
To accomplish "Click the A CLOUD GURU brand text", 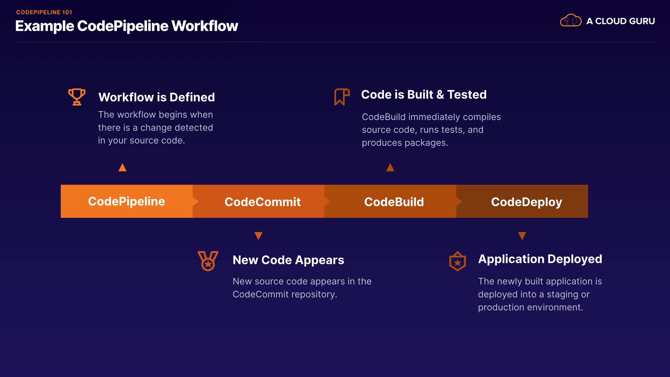I will tap(620, 21).
